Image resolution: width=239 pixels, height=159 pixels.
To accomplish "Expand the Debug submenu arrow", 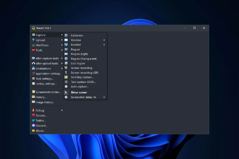I will pos(62,110).
